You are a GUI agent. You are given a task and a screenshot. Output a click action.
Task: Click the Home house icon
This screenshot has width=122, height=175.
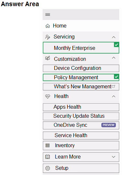tap(48, 26)
